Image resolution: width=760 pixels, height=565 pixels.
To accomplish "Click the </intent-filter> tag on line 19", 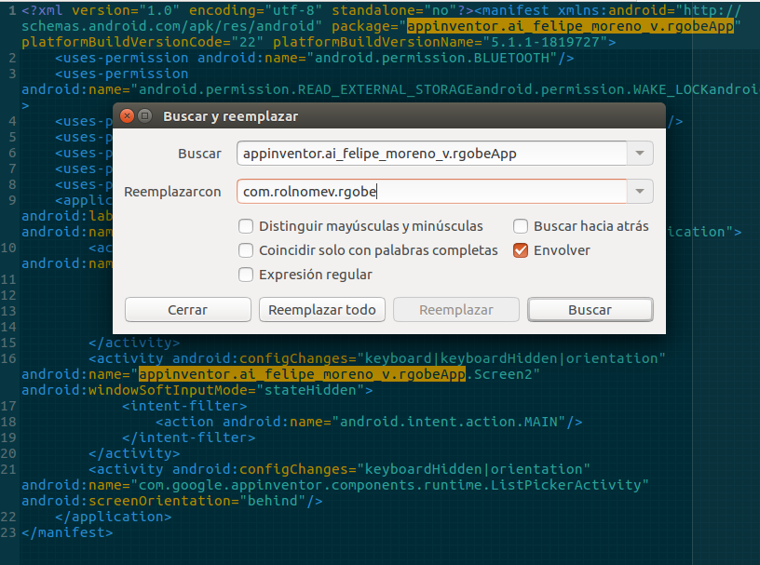I will pyautogui.click(x=188, y=437).
